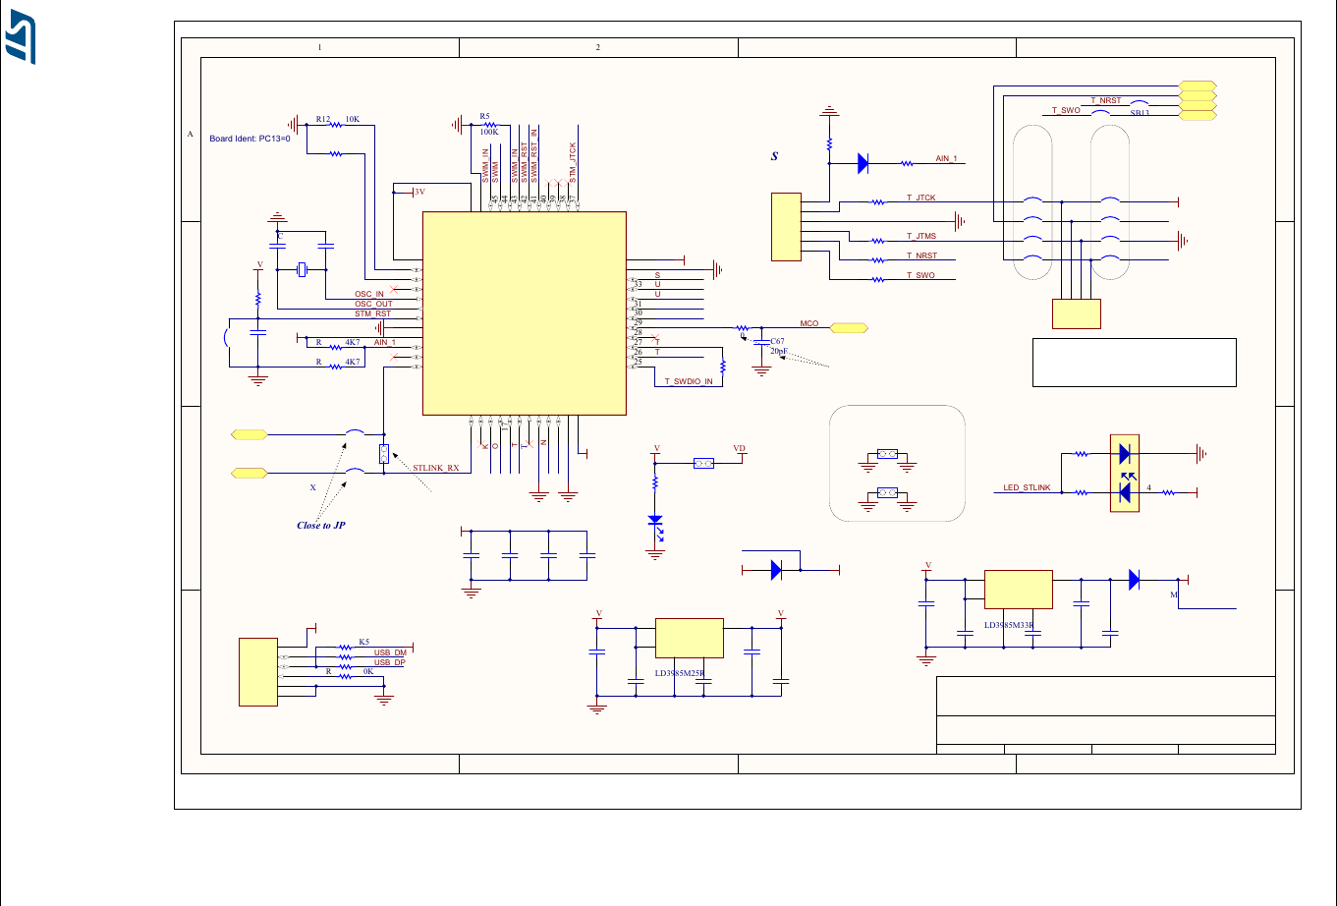The height and width of the screenshot is (906, 1337).
Task: Toggle the STLINK_RX jumper component
Action: coord(383,455)
